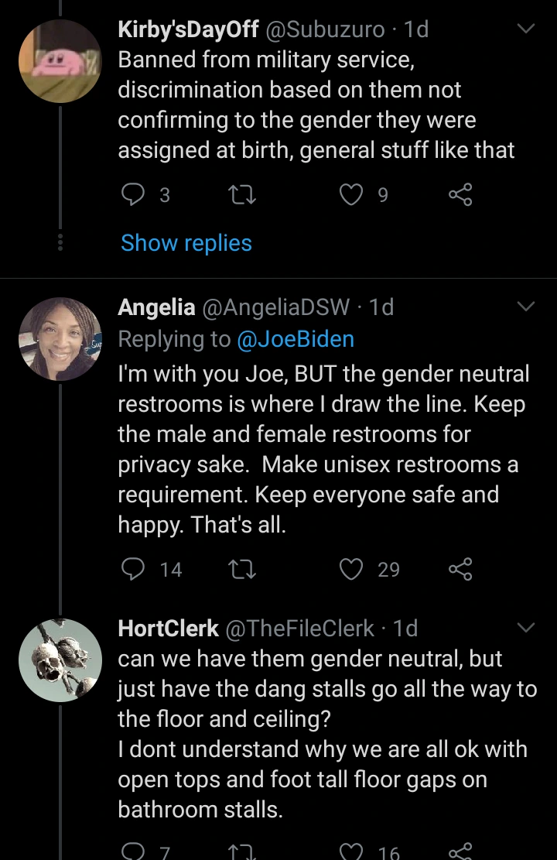The height and width of the screenshot is (860, 557).
Task: Open options chevron on HortClerk's tweet
Action: (526, 627)
